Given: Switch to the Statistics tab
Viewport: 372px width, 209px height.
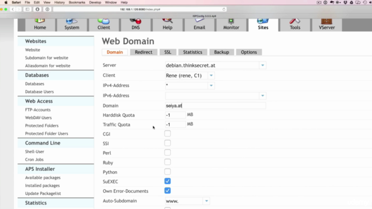Looking at the screenshot, I should [x=192, y=52].
